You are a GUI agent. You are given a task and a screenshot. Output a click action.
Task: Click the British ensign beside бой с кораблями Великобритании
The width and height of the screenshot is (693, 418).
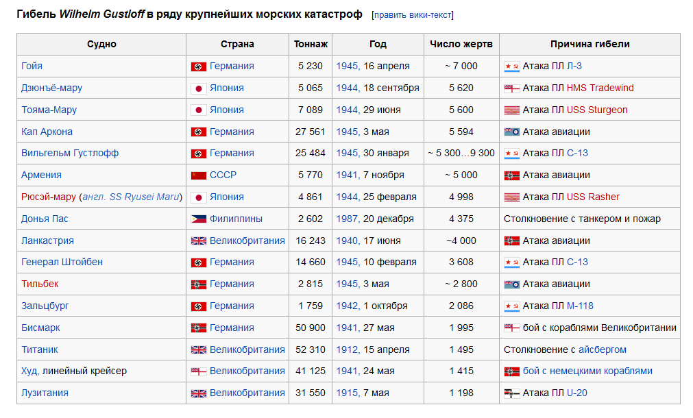click(512, 328)
